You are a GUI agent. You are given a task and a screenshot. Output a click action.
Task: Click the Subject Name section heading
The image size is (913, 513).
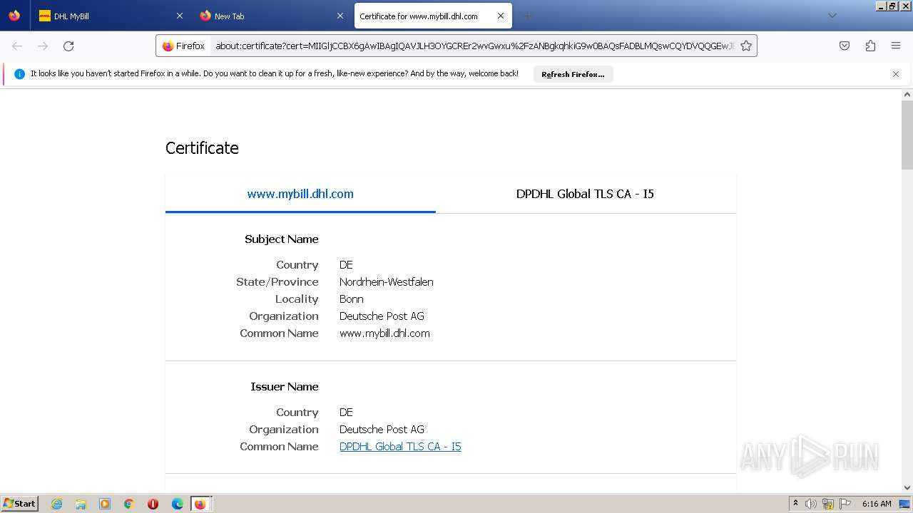point(281,239)
